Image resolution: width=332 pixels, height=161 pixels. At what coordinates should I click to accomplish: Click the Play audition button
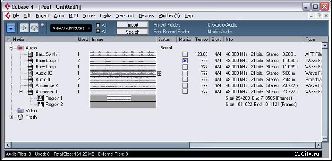tap(24, 28)
